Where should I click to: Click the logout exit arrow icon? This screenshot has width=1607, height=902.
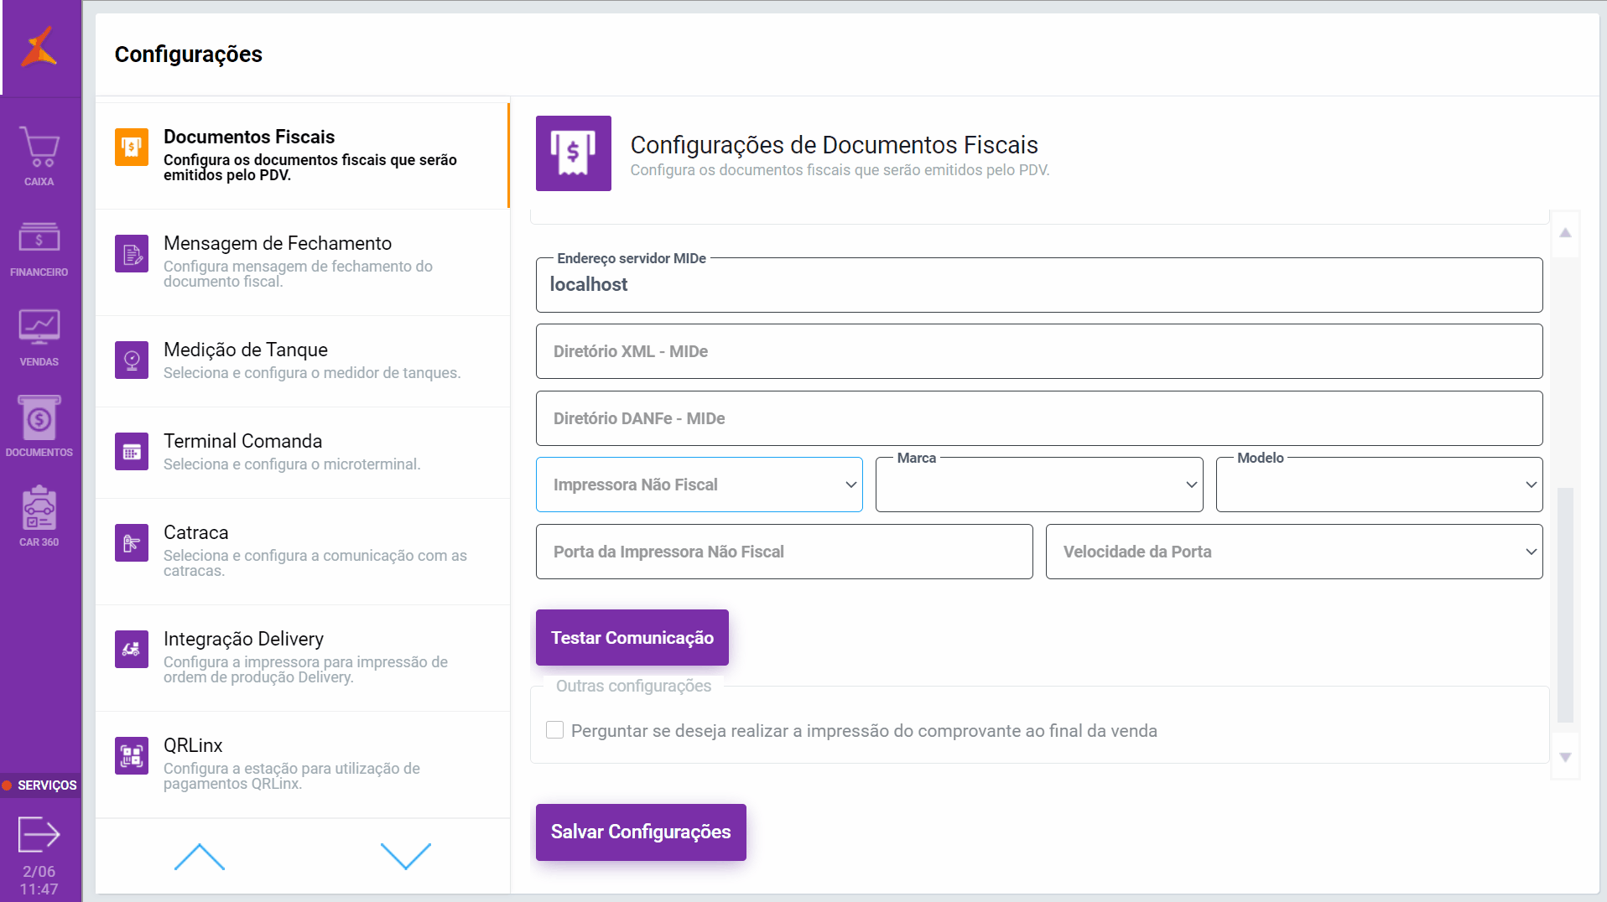click(x=39, y=834)
